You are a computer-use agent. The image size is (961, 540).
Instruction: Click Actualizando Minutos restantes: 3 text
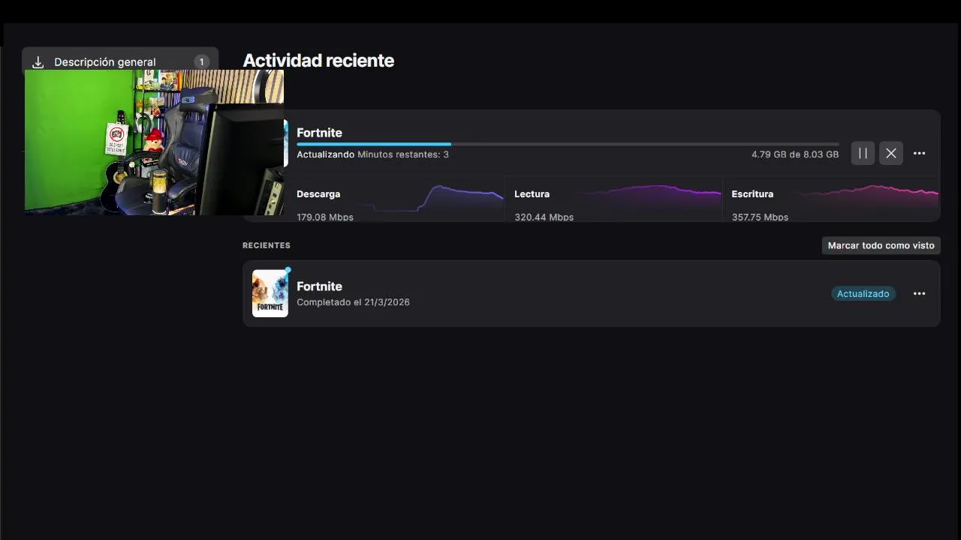(x=372, y=154)
